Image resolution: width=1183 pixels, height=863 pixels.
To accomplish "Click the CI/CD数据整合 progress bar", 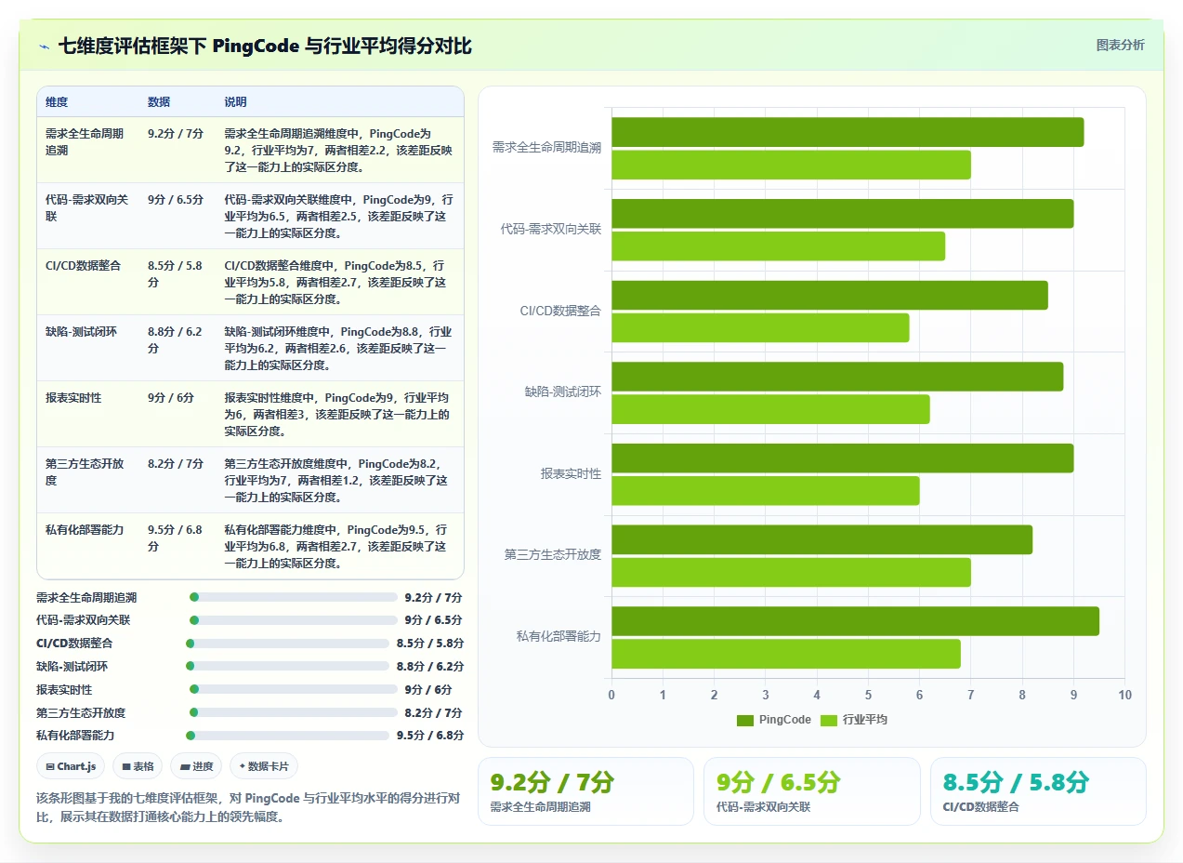I will (x=287, y=644).
